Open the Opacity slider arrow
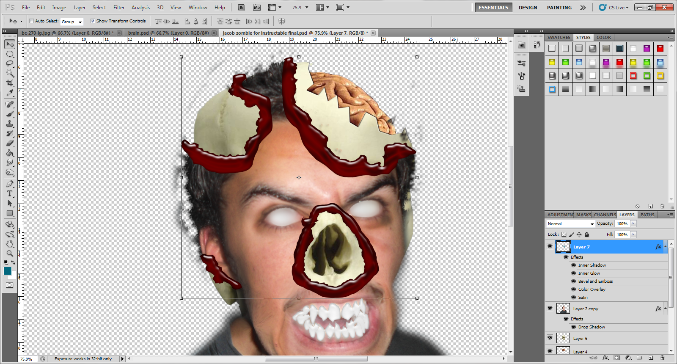The width and height of the screenshot is (677, 364). 633,223
